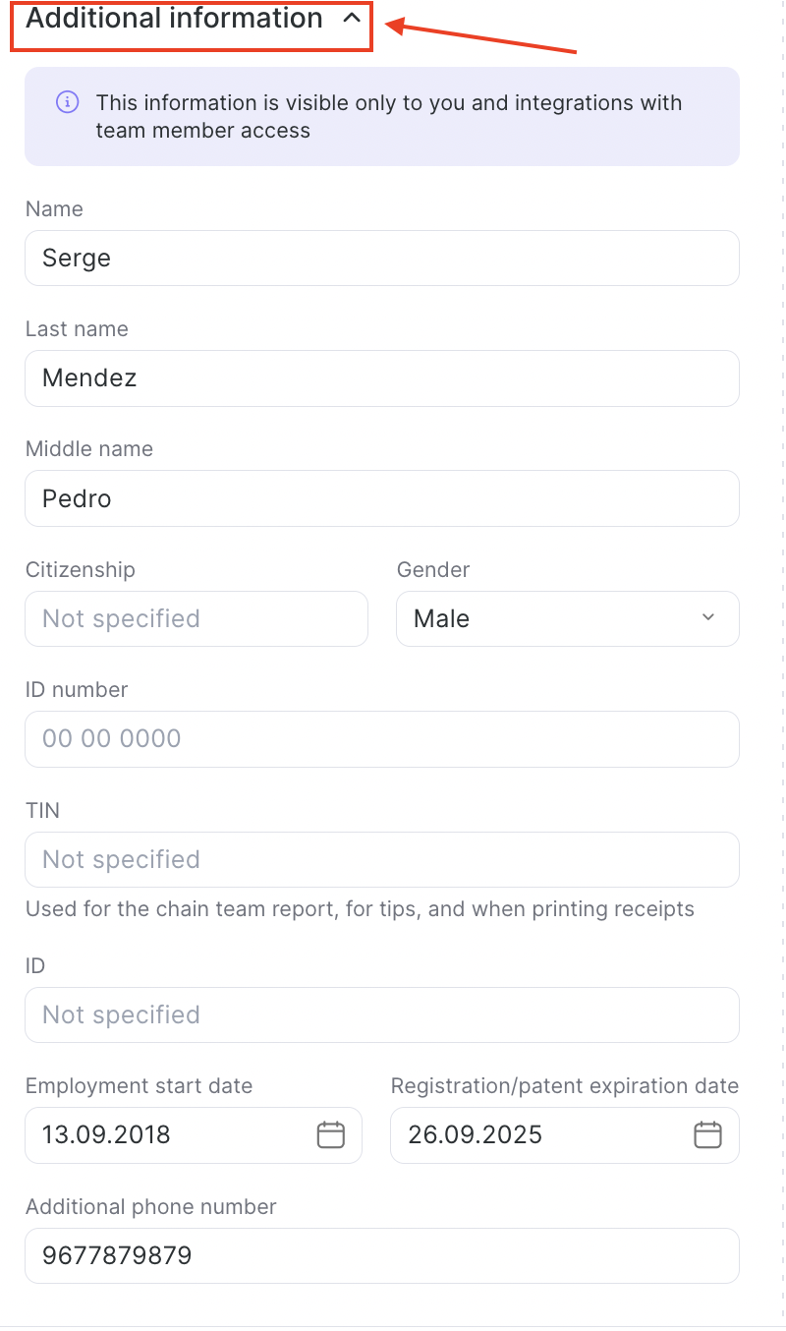The height and width of the screenshot is (1331, 786).
Task: Open calendar for Registration/patent expiration date
Action: pos(707,1134)
